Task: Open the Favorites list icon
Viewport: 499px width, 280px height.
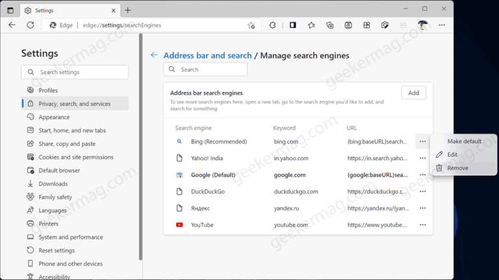Action: 311,25
